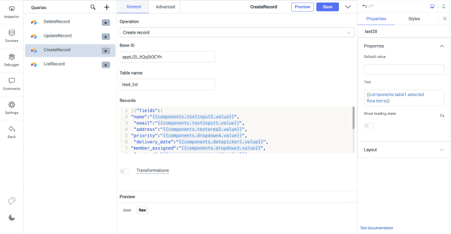Click the Queries panel heading
Screen dimensions: 451x234
pos(39,8)
